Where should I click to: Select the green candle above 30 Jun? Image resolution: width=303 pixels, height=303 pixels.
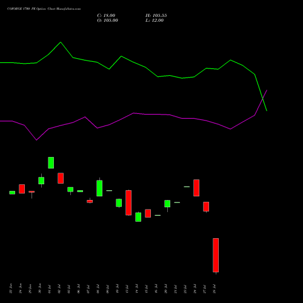[41, 181]
